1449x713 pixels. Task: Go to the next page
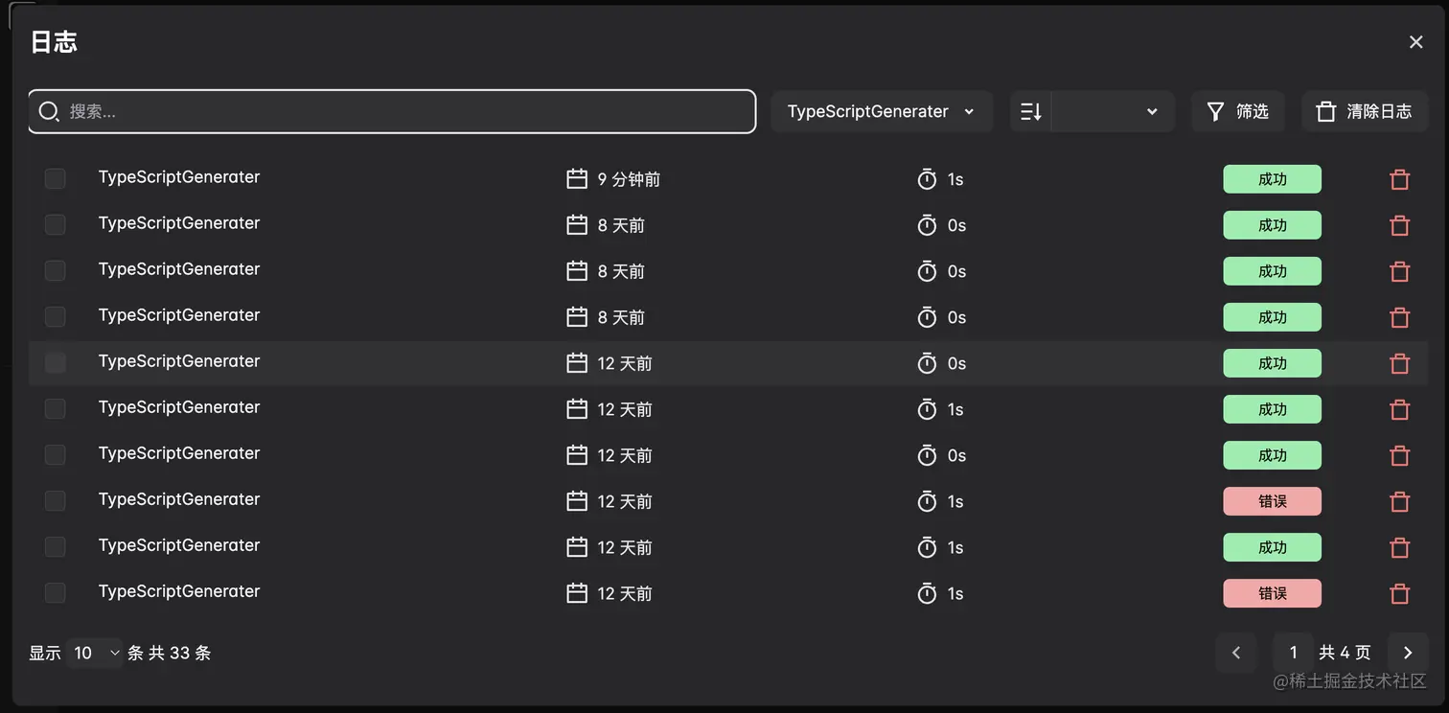pyautogui.click(x=1408, y=653)
